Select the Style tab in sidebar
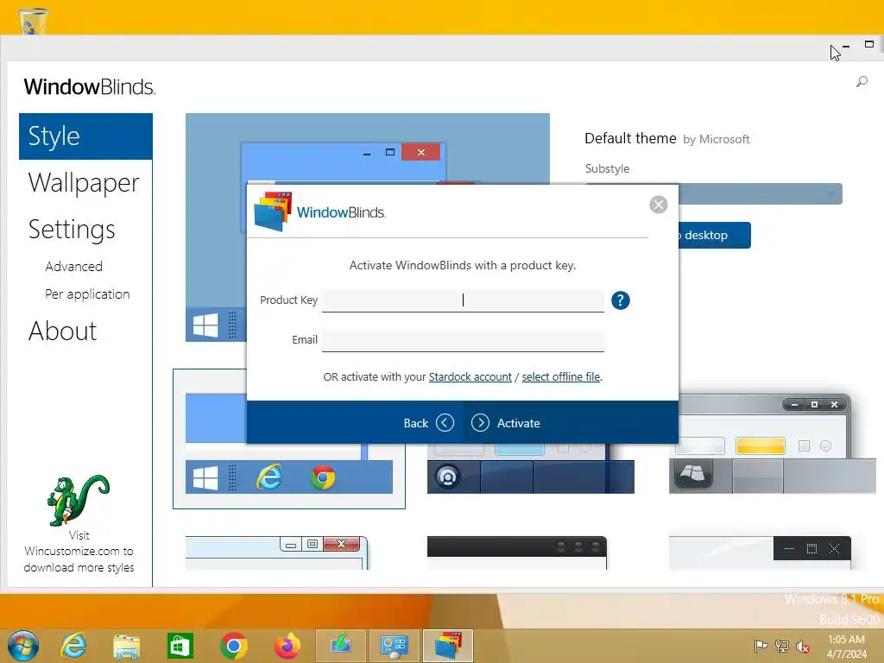 85,136
